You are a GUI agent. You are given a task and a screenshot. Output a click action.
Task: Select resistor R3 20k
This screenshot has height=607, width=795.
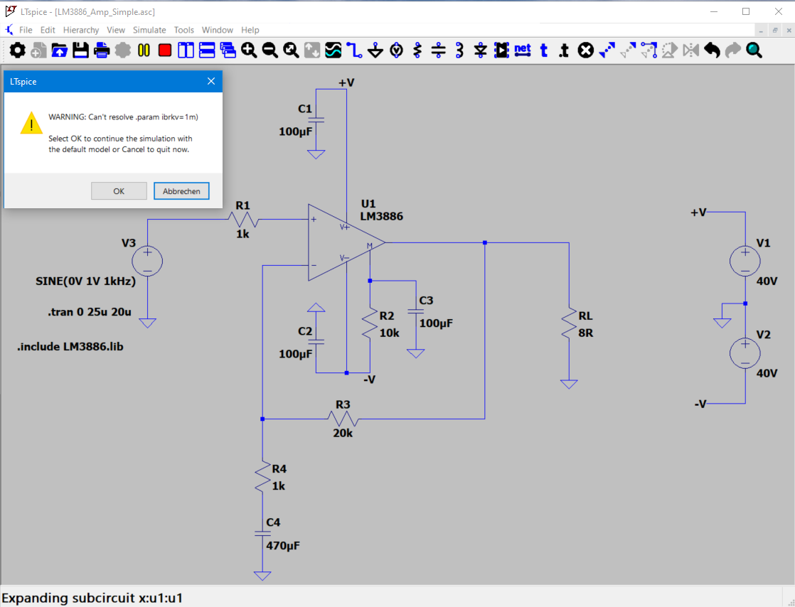(343, 419)
